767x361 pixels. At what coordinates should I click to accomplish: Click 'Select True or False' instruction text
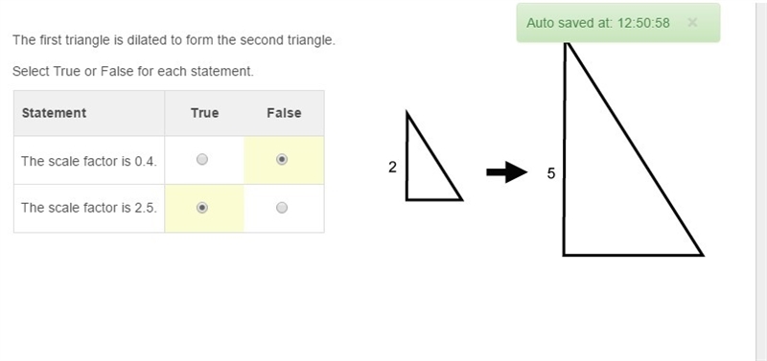133,71
